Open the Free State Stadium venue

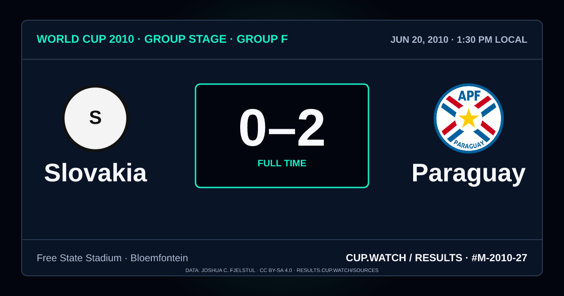pyautogui.click(x=79, y=258)
